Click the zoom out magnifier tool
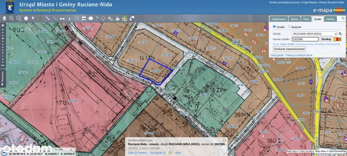The width and height of the screenshot is (347, 156). click(x=19, y=18)
